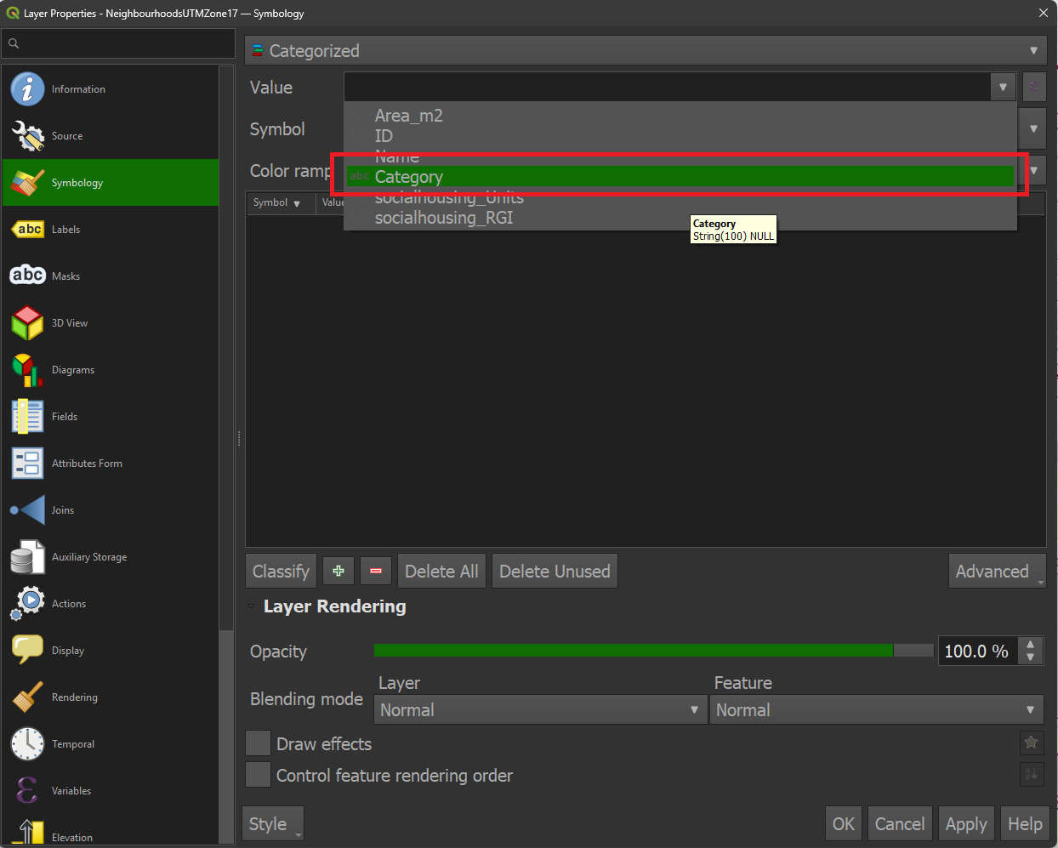This screenshot has width=1058, height=848.
Task: Open the Diagrams chart icon
Action: click(27, 370)
